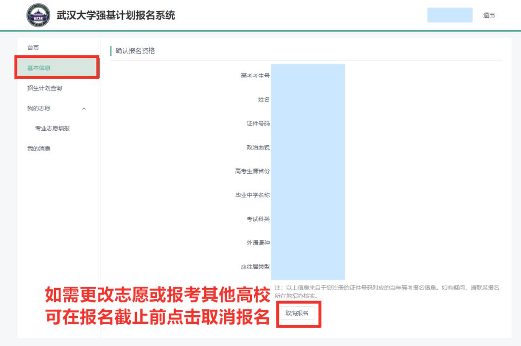Click the 确认报名资格 section heading

point(135,51)
